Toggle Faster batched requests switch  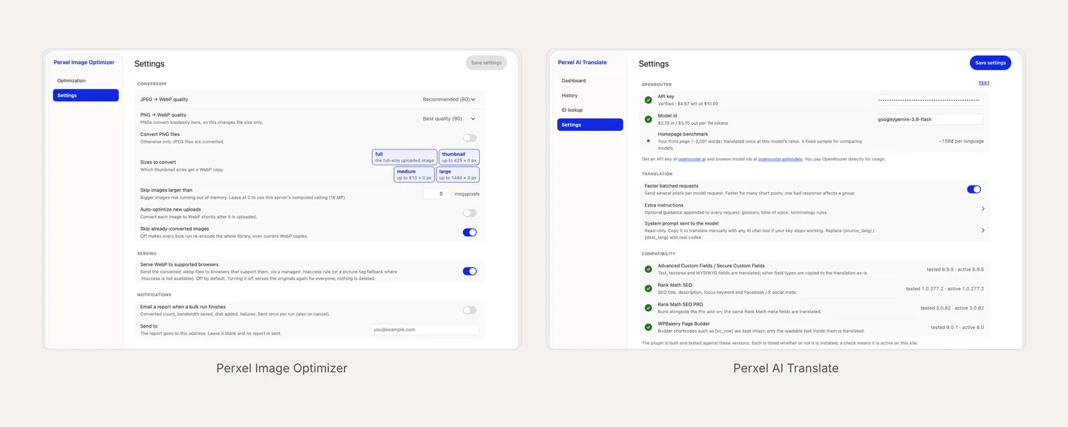click(974, 189)
